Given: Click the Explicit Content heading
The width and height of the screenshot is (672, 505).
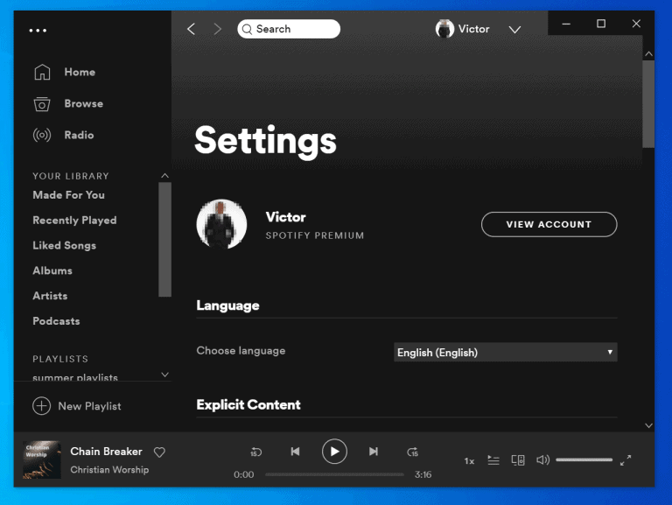Looking at the screenshot, I should (x=248, y=404).
